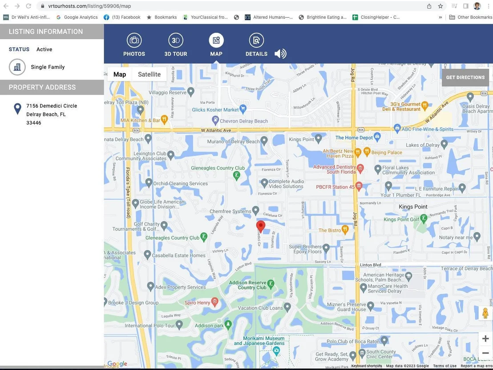
Task: Open the Google Analytics bookmark
Action: 77,17
